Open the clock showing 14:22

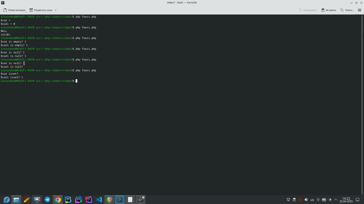pos(346,200)
